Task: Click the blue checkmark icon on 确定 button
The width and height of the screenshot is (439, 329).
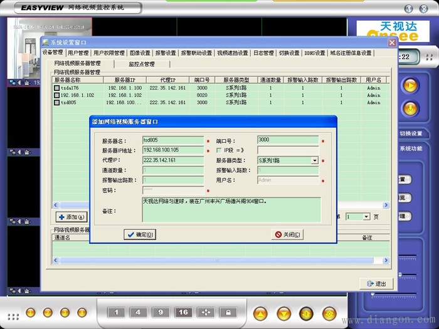Action: 130,234
